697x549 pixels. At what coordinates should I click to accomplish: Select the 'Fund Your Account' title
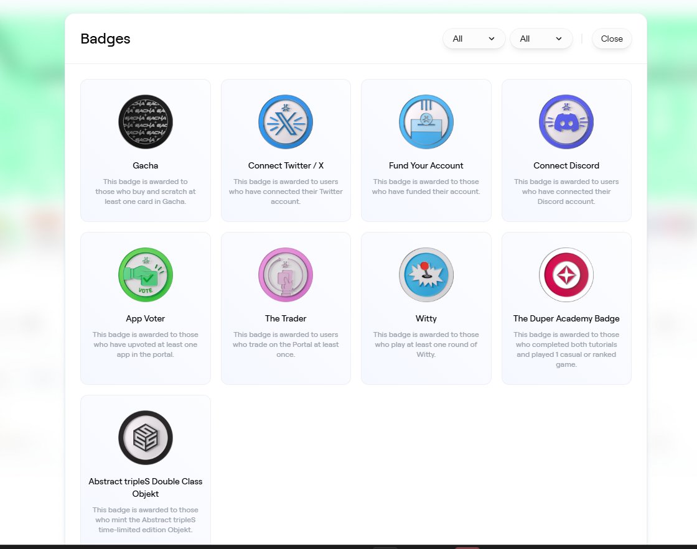click(426, 165)
